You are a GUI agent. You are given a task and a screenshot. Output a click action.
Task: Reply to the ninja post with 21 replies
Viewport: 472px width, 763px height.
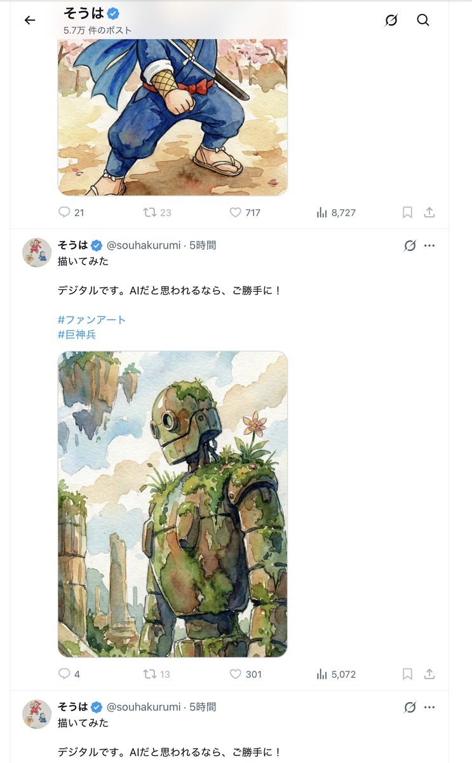click(71, 212)
